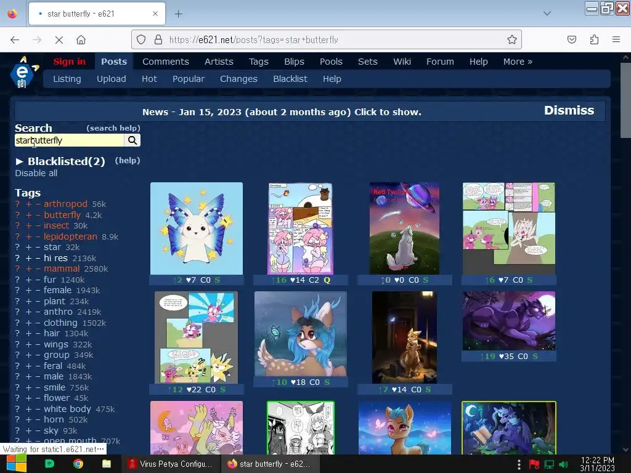Open the Popular submenu link
Viewport: 631px width, 473px height.
(189, 79)
